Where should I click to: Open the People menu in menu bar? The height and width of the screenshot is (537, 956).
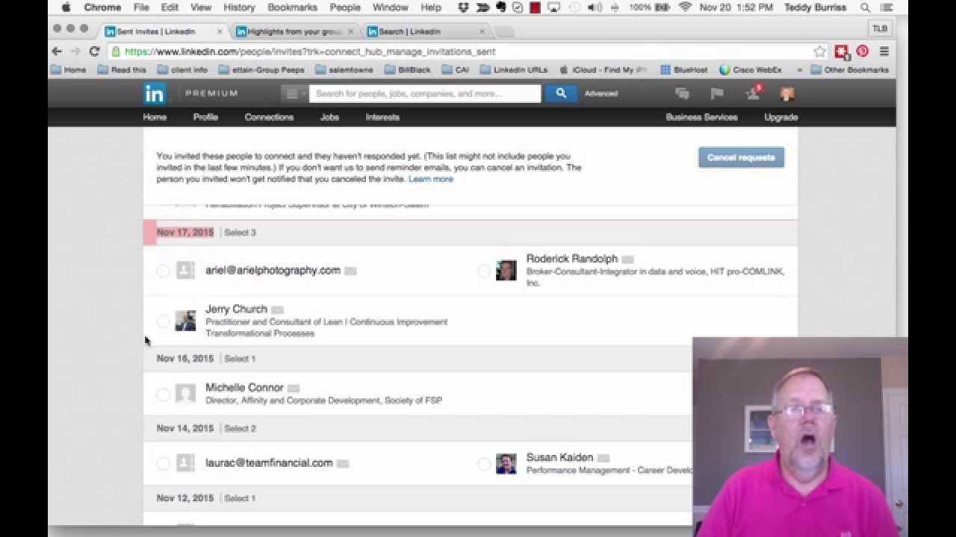tap(345, 7)
